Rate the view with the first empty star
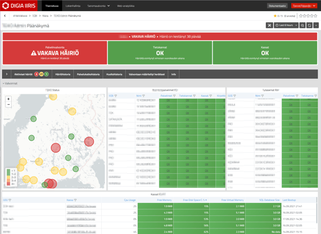The height and width of the screenshot is (234, 321). click(x=301, y=16)
